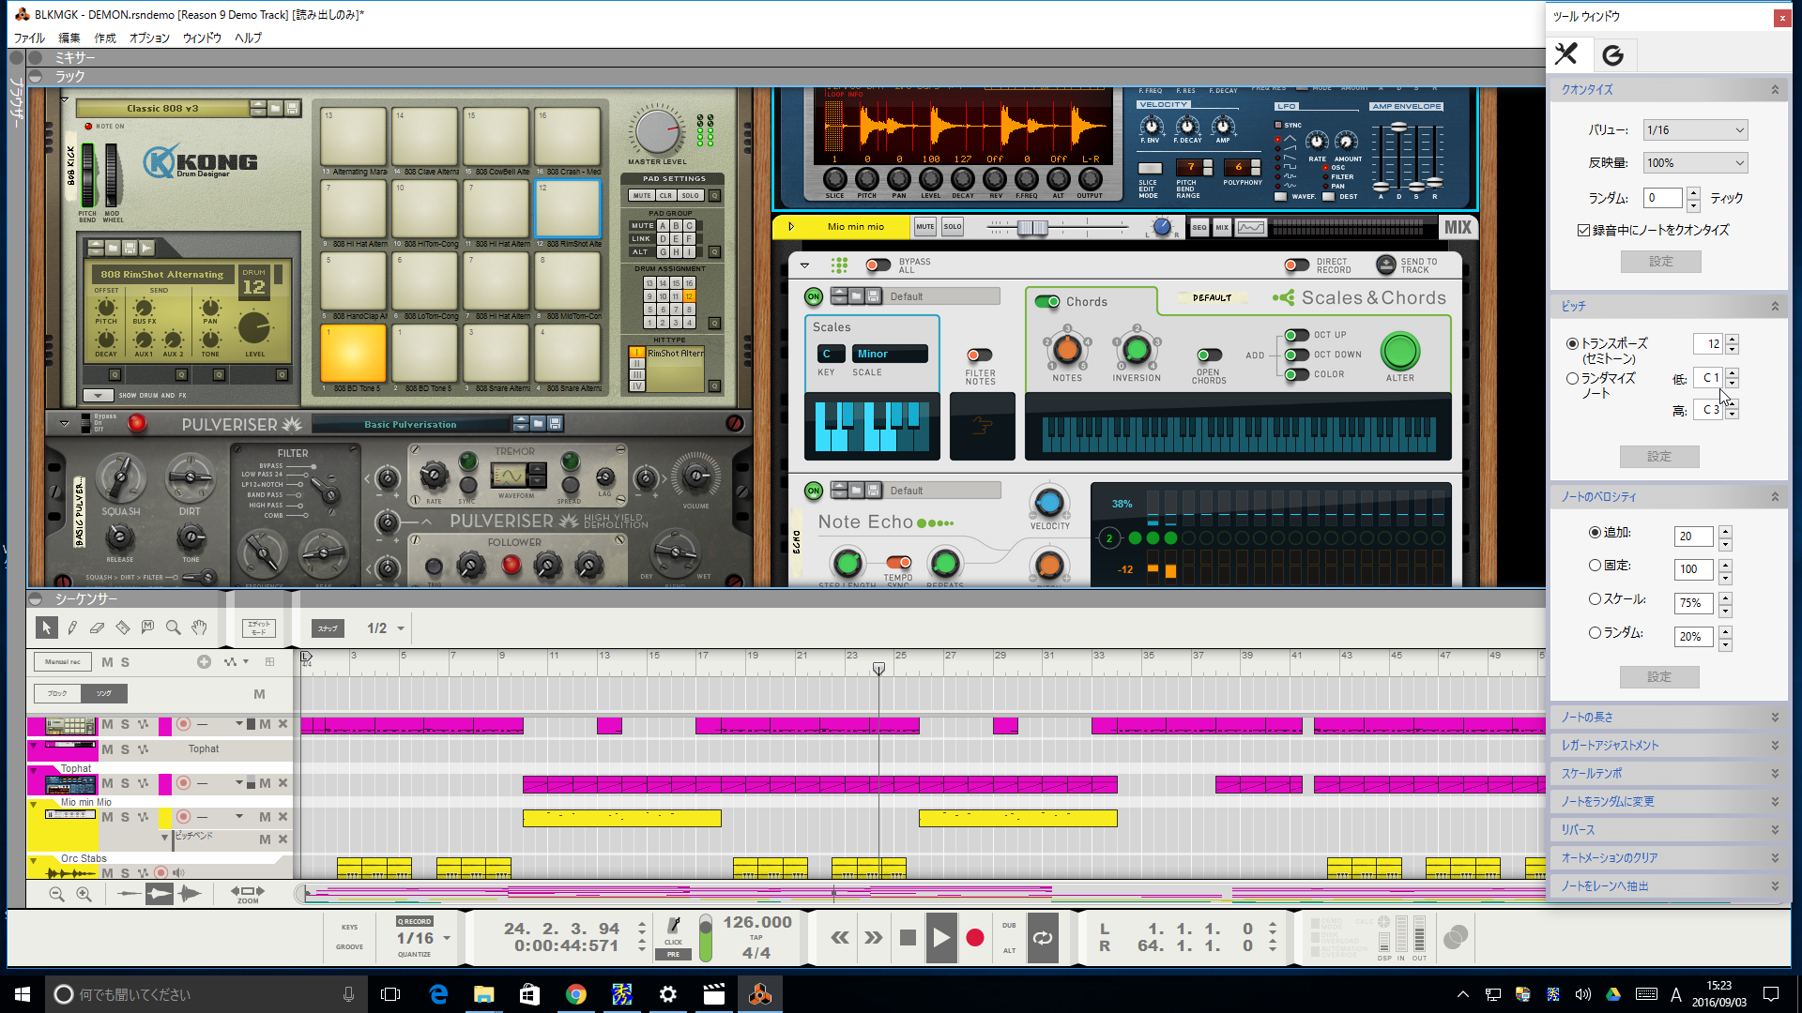Open Chrome from the Windows taskbar
The height and width of the screenshot is (1013, 1802).
(x=576, y=994)
